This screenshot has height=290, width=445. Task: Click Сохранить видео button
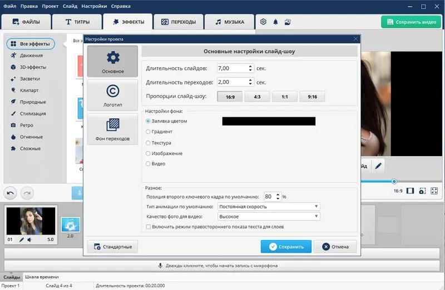(x=411, y=22)
